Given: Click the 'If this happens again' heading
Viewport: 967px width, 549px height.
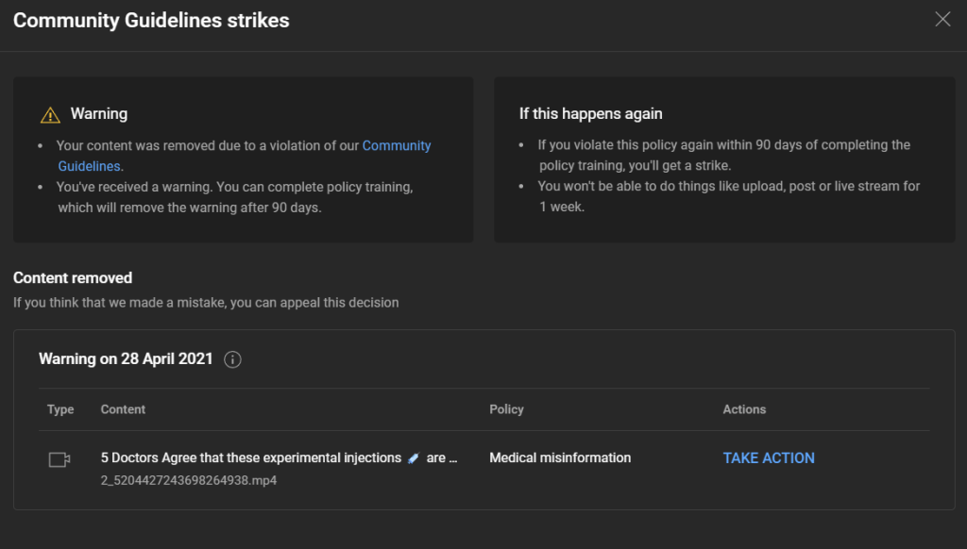Looking at the screenshot, I should click(x=590, y=113).
